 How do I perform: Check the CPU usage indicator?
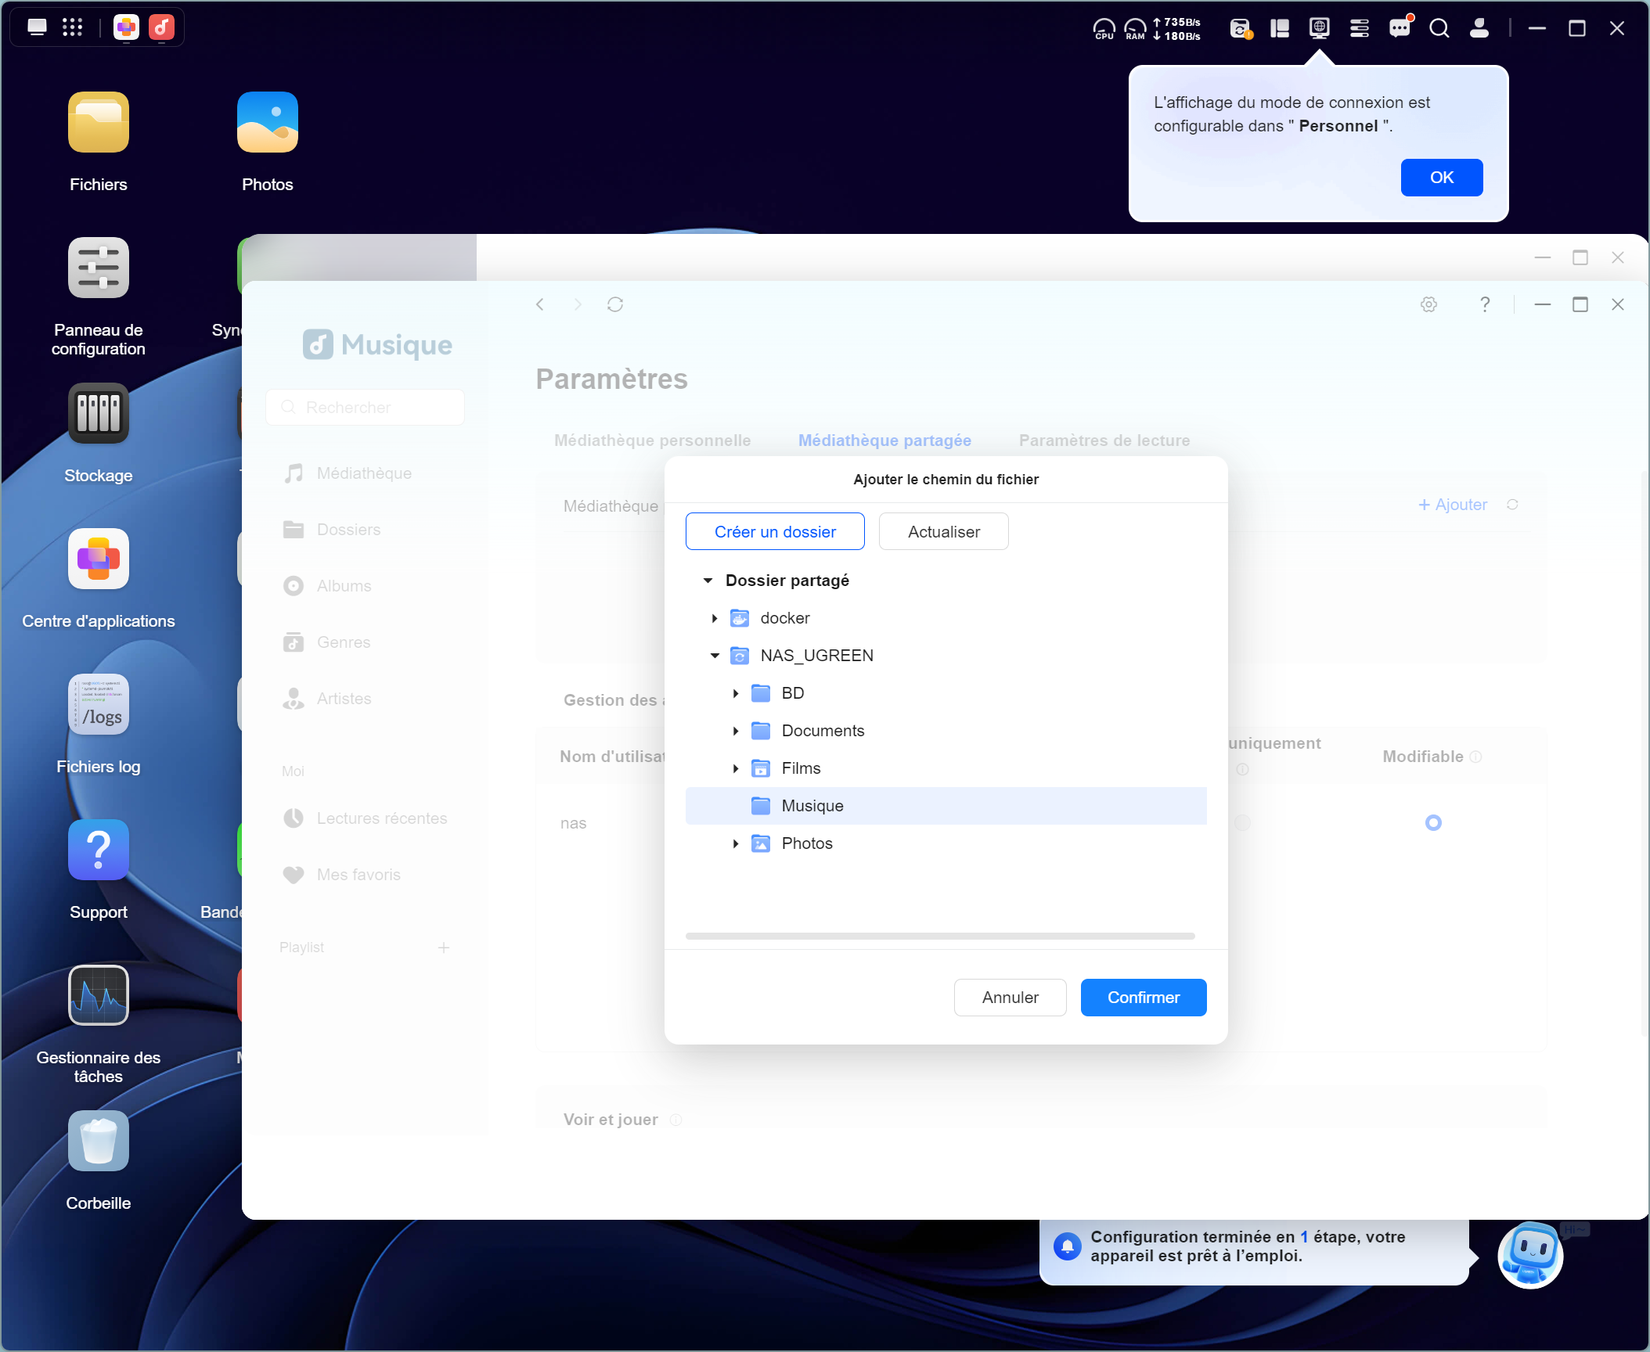pyautogui.click(x=1104, y=29)
